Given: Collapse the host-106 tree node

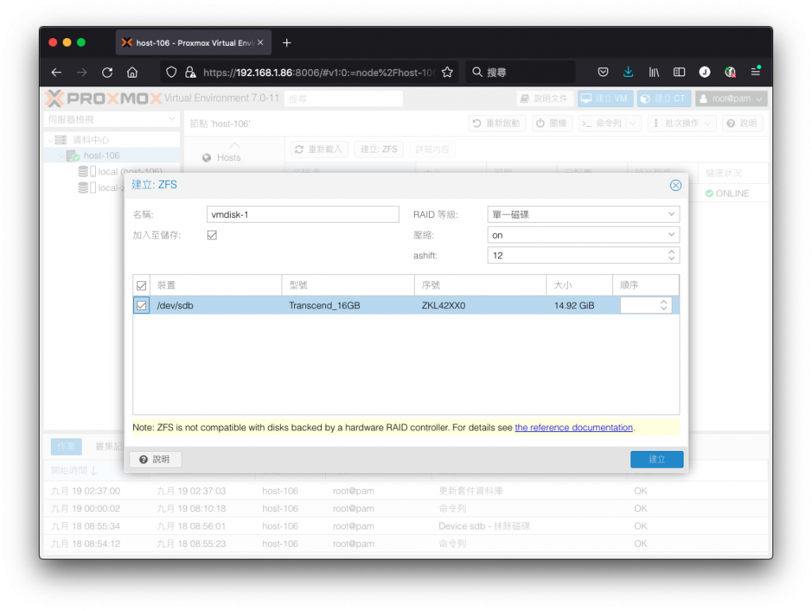Looking at the screenshot, I should point(62,156).
